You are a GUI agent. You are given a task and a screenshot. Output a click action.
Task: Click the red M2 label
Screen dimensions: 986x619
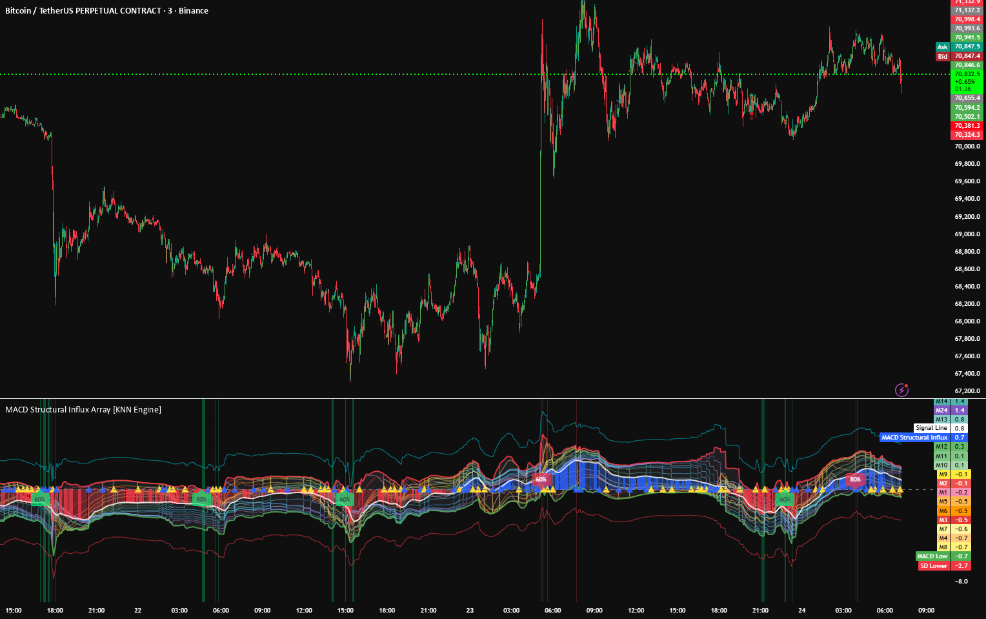[x=943, y=483]
